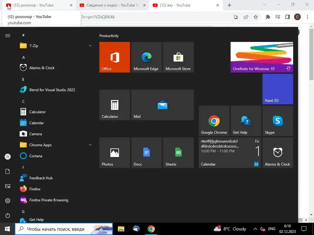Click the letter A header

pos(23,57)
